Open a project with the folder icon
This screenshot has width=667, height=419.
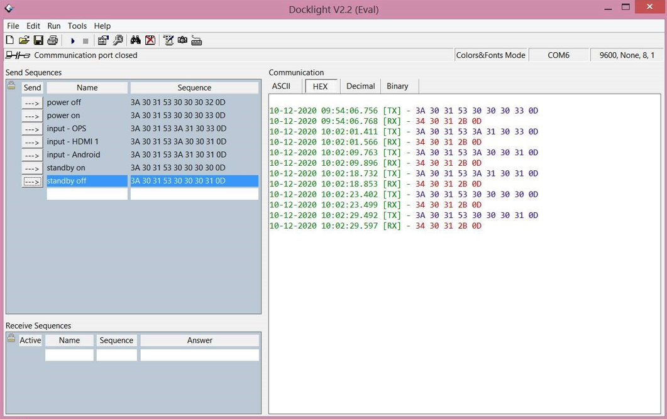[x=24, y=41]
